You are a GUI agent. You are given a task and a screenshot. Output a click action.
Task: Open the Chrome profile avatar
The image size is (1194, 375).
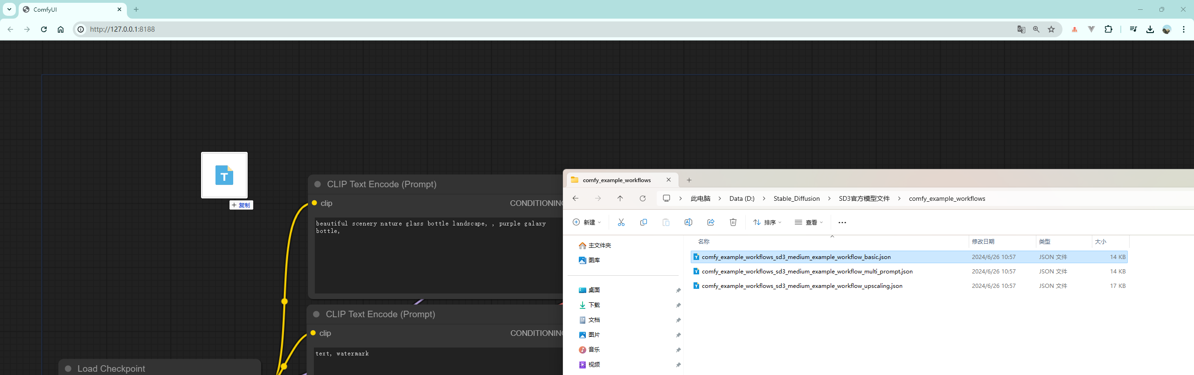[x=1167, y=29]
